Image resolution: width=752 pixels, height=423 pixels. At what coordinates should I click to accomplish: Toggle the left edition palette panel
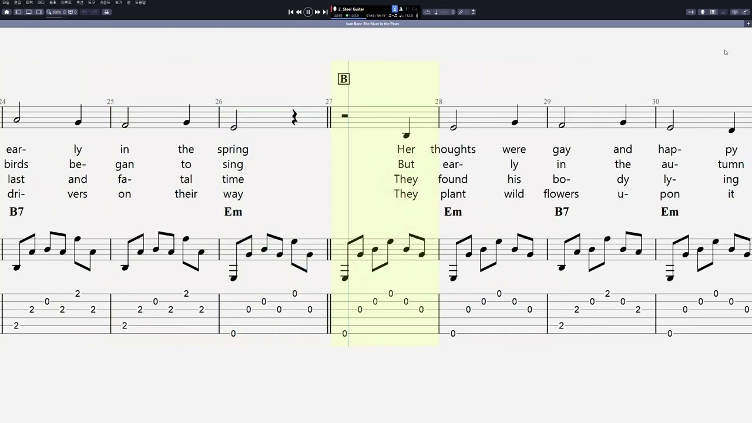point(18,12)
